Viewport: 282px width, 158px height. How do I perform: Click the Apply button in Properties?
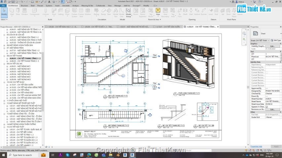276,146
